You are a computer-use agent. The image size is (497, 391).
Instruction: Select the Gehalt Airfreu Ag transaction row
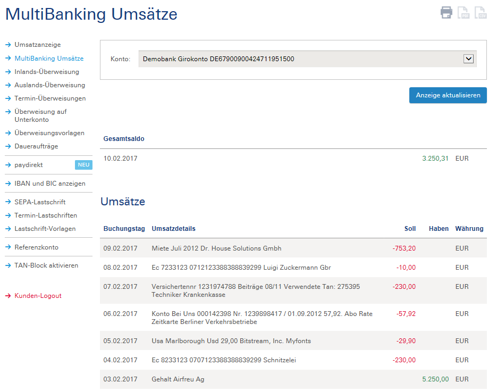(x=266, y=379)
